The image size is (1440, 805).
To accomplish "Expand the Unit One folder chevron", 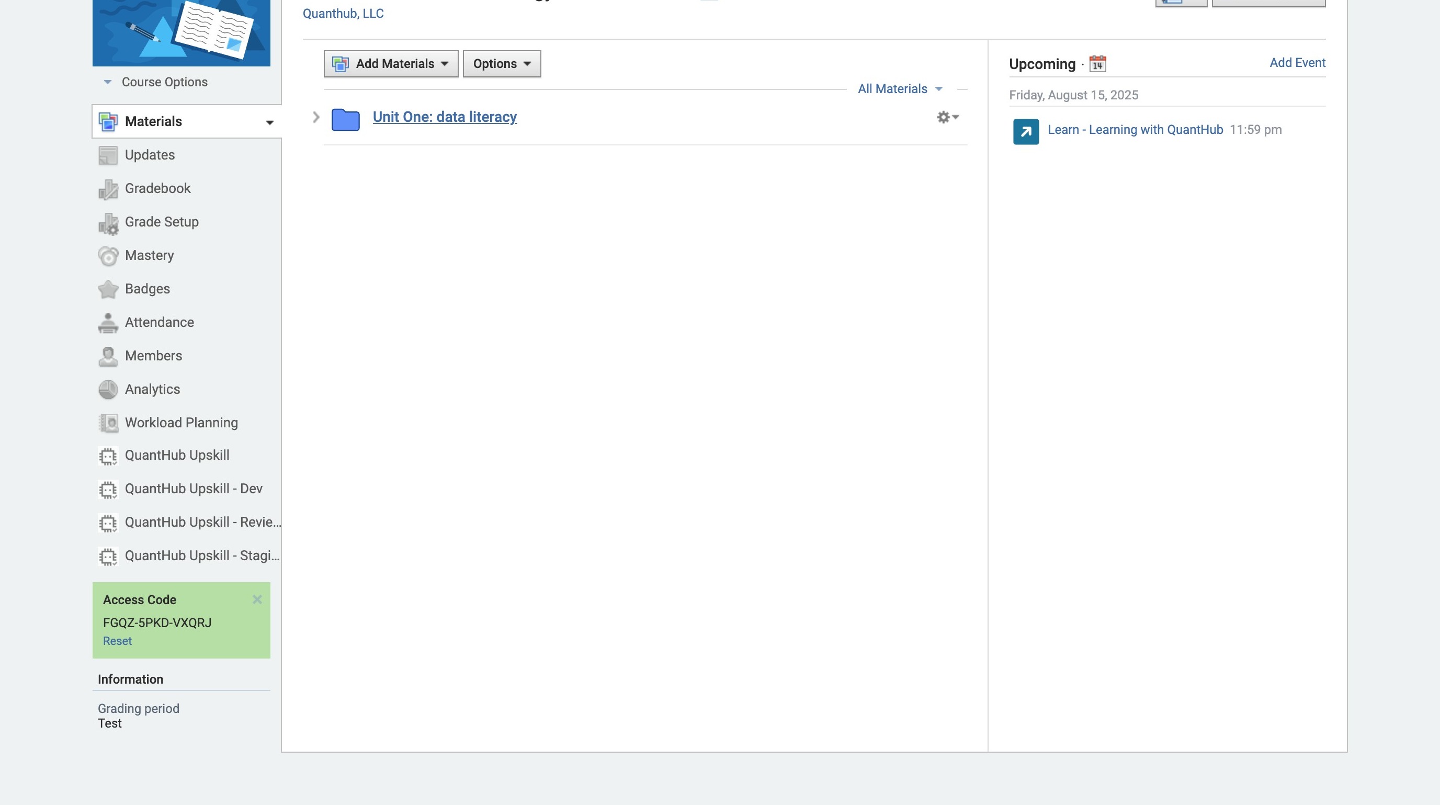I will click(316, 117).
